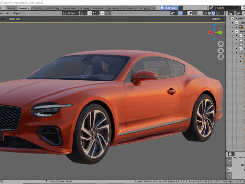Click the scene browse icon beside Scene
The width and height of the screenshot is (245, 184).
tap(212, 8)
